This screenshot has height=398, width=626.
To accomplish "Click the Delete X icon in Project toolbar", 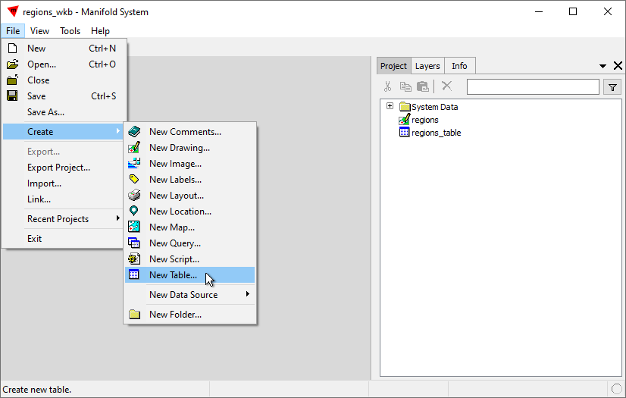I will [x=446, y=86].
